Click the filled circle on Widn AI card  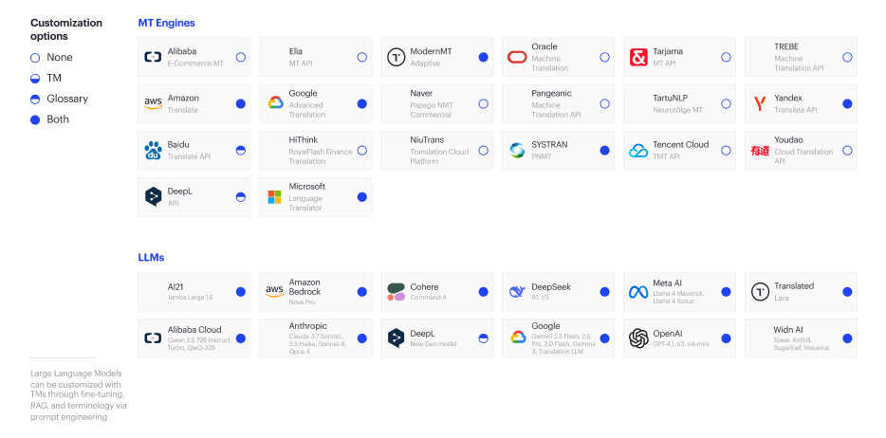pyautogui.click(x=847, y=338)
